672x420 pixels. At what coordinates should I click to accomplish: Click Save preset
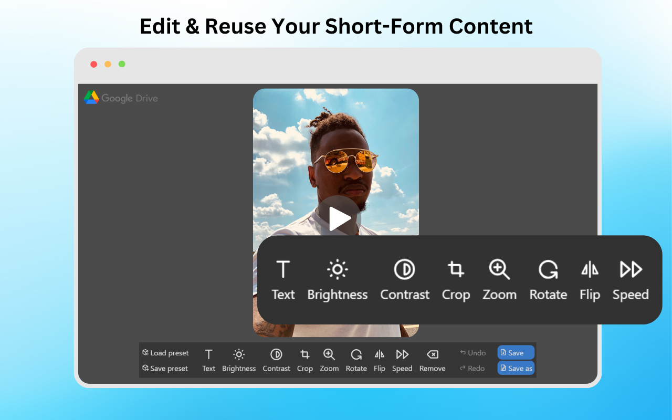[165, 369]
